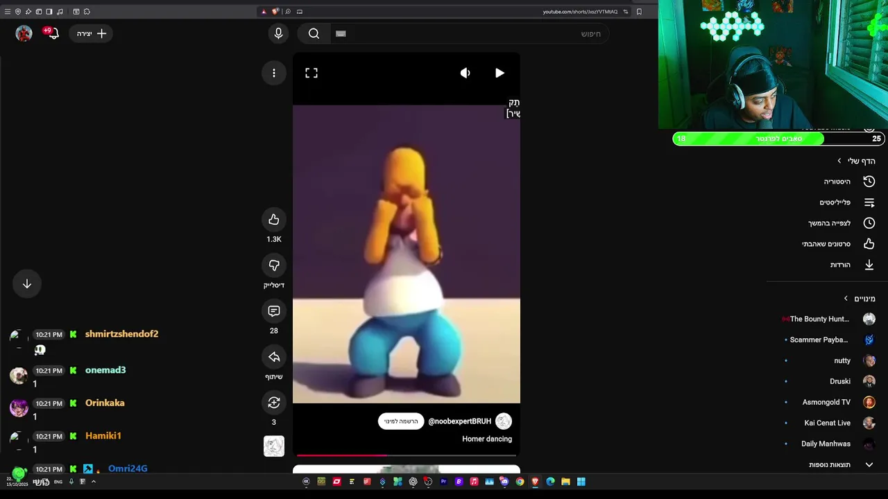
Task: Open Druski channel subscription
Action: click(x=830, y=381)
